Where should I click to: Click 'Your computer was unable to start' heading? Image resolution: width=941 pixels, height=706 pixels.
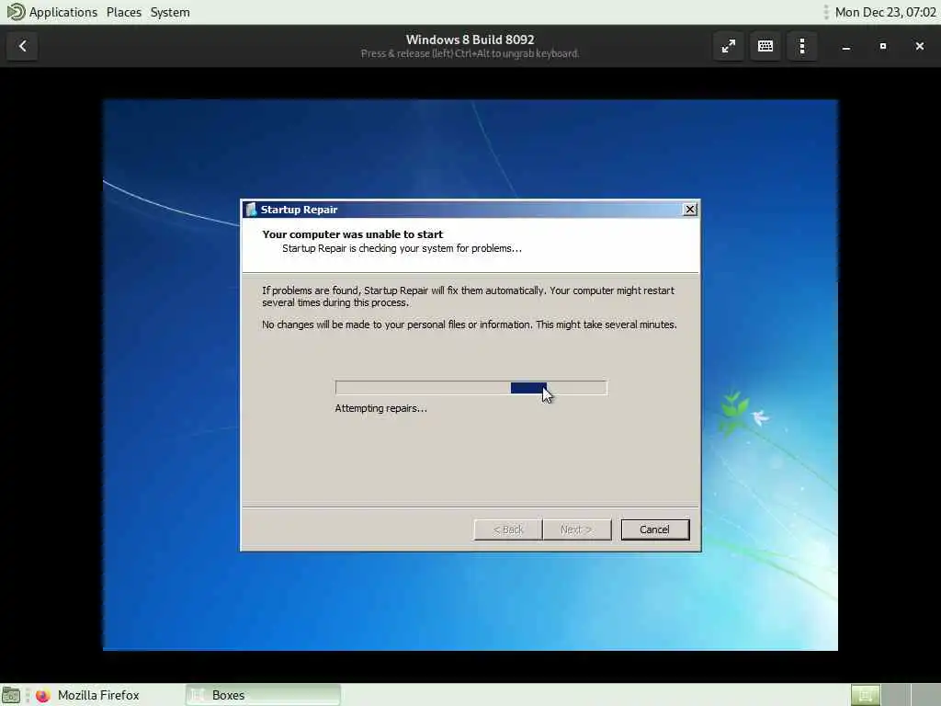click(352, 234)
